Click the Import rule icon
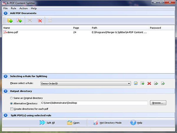The width and height of the screenshot is (177, 133). tap(156, 83)
